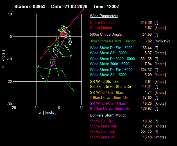Click the magenta arrow tip on the hodograph
The height and width of the screenshot is (146, 177).
tap(51, 67)
